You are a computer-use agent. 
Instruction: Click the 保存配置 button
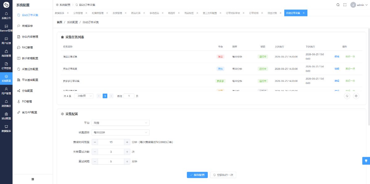pyautogui.click(x=197, y=175)
